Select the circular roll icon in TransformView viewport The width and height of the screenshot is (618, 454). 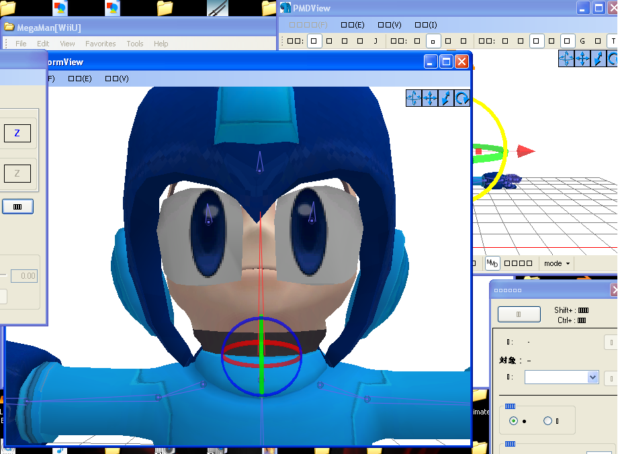(462, 98)
